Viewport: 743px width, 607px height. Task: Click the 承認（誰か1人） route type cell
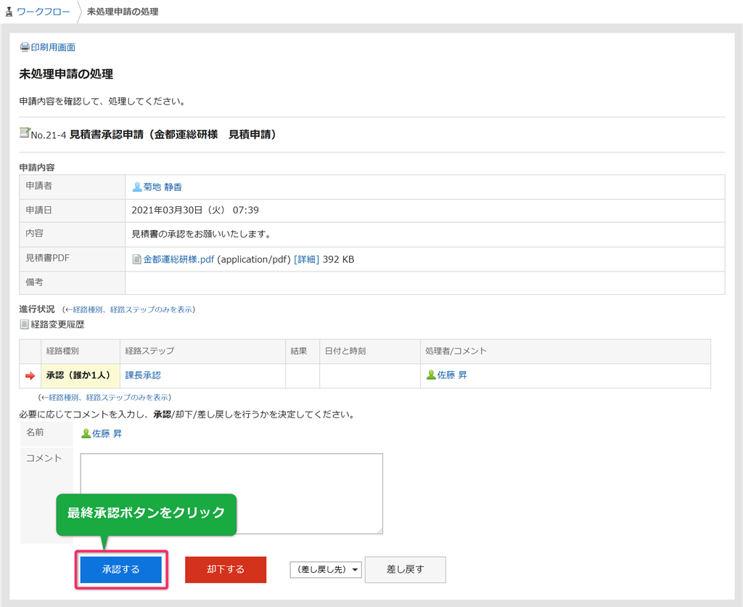81,375
